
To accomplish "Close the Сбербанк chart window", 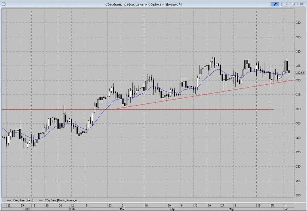I will [x=301, y=4].
